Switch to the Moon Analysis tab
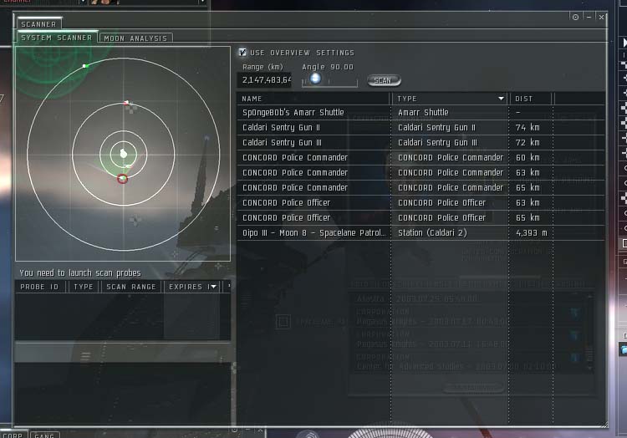Image resolution: width=627 pixels, height=438 pixels. pyautogui.click(x=136, y=38)
